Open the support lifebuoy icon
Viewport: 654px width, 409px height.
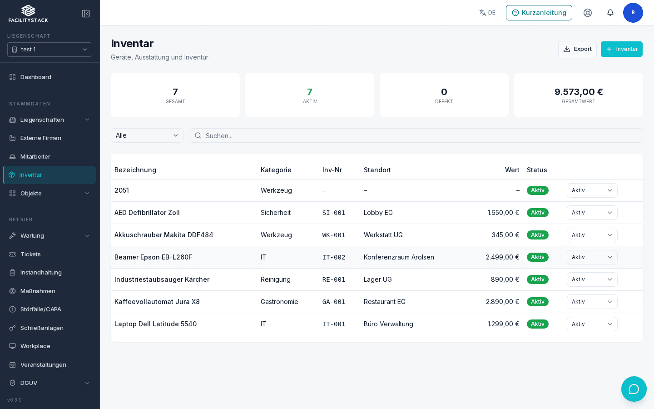588,13
